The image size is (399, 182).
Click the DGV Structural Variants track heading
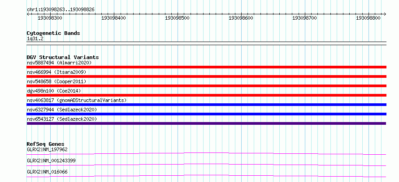tap(63, 57)
